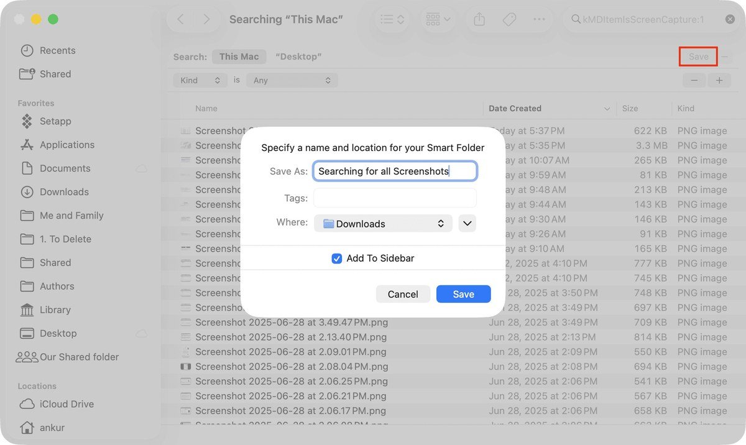Click the Favorites section header
This screenshot has height=445, width=746.
pos(35,103)
